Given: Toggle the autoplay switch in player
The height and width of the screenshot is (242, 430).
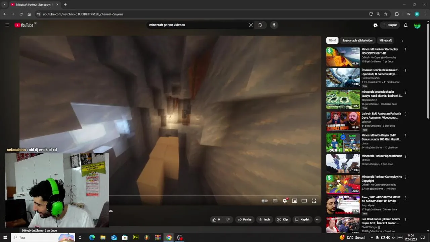Looking at the screenshot, I should 265,201.
